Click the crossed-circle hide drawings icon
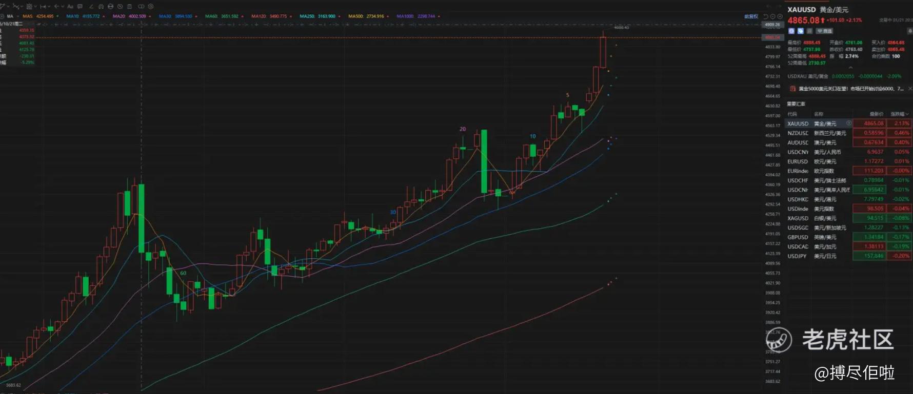This screenshot has width=913, height=394. (x=120, y=6)
